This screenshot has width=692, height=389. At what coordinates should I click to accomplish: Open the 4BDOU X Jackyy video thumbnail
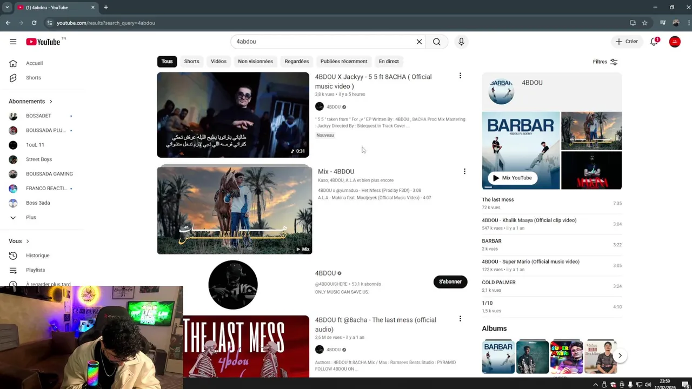pyautogui.click(x=233, y=115)
